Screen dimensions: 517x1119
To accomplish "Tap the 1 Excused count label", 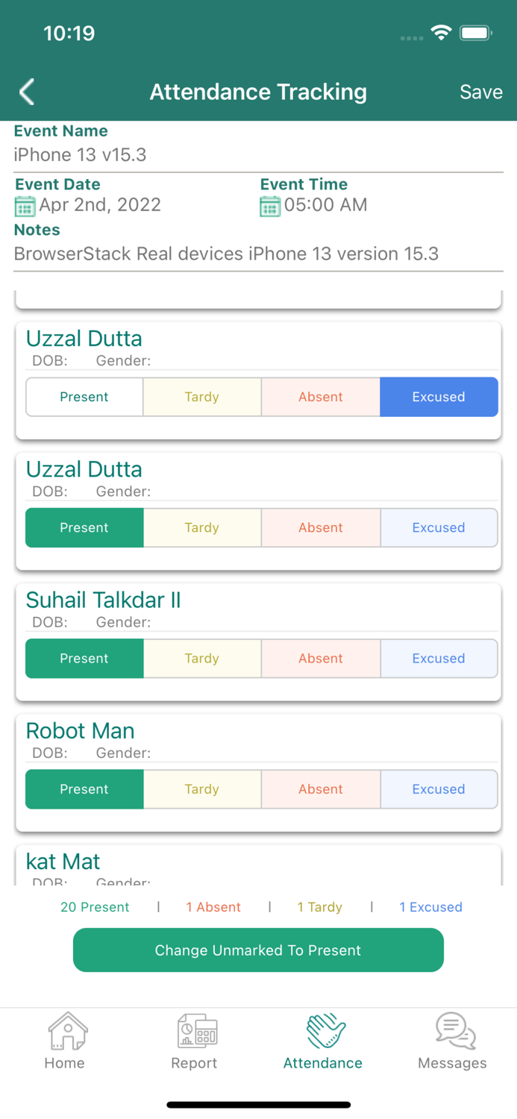I will (430, 907).
